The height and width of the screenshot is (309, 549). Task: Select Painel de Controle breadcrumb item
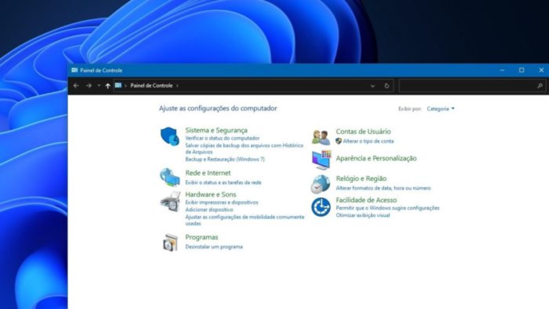click(151, 85)
